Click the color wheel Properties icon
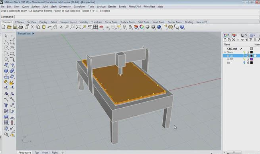 [x=142, y=27]
